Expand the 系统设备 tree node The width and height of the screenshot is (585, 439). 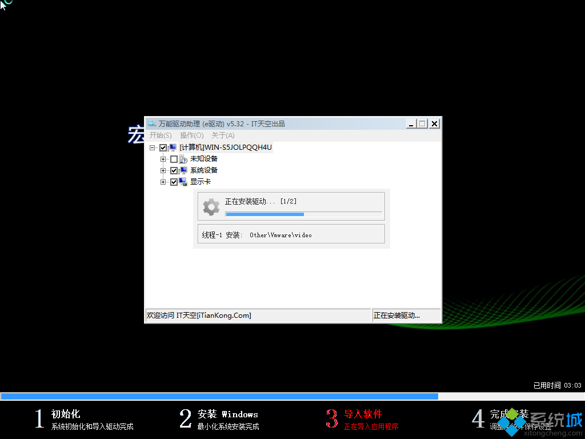163,170
